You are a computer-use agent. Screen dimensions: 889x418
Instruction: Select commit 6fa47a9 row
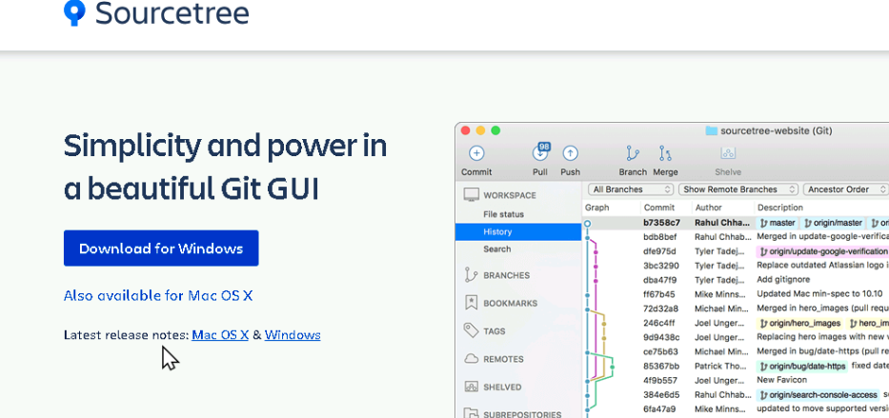(736, 408)
